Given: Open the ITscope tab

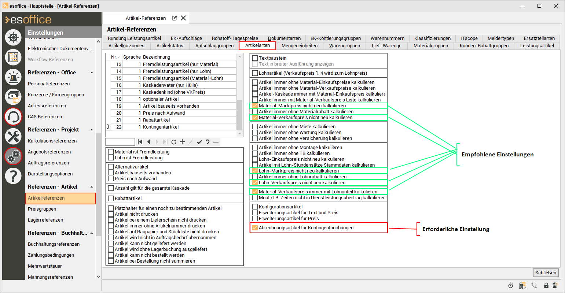Looking at the screenshot, I should coord(469,38).
